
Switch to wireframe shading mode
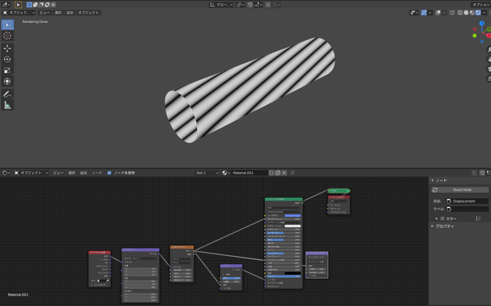[x=461, y=13]
